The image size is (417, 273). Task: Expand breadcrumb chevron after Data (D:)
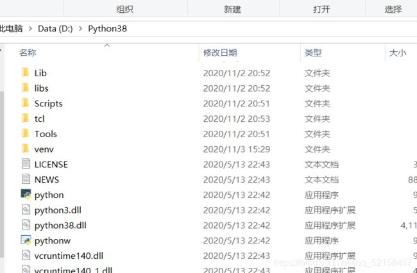click(81, 28)
